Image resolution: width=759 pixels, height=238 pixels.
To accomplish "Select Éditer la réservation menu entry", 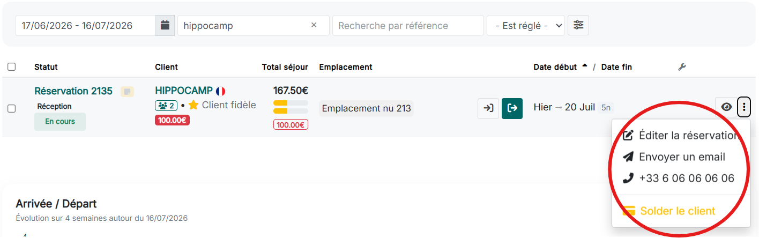I will click(681, 135).
